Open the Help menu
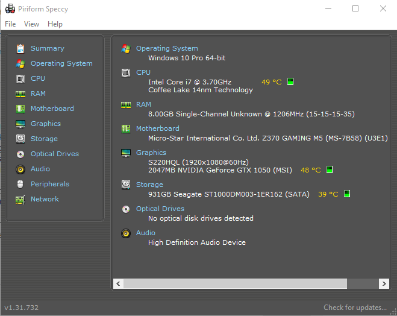 click(x=55, y=24)
